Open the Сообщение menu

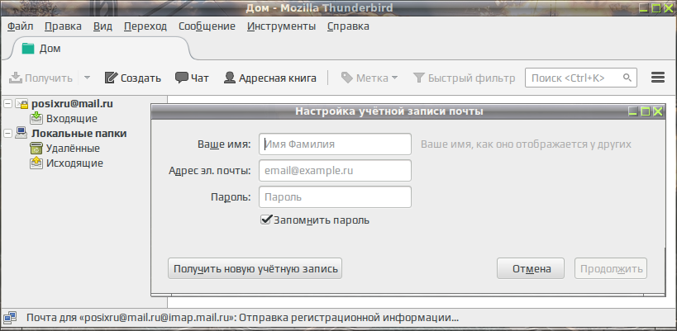tap(207, 26)
